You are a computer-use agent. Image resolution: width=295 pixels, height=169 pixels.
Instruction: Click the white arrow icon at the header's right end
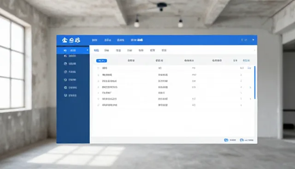(x=253, y=39)
